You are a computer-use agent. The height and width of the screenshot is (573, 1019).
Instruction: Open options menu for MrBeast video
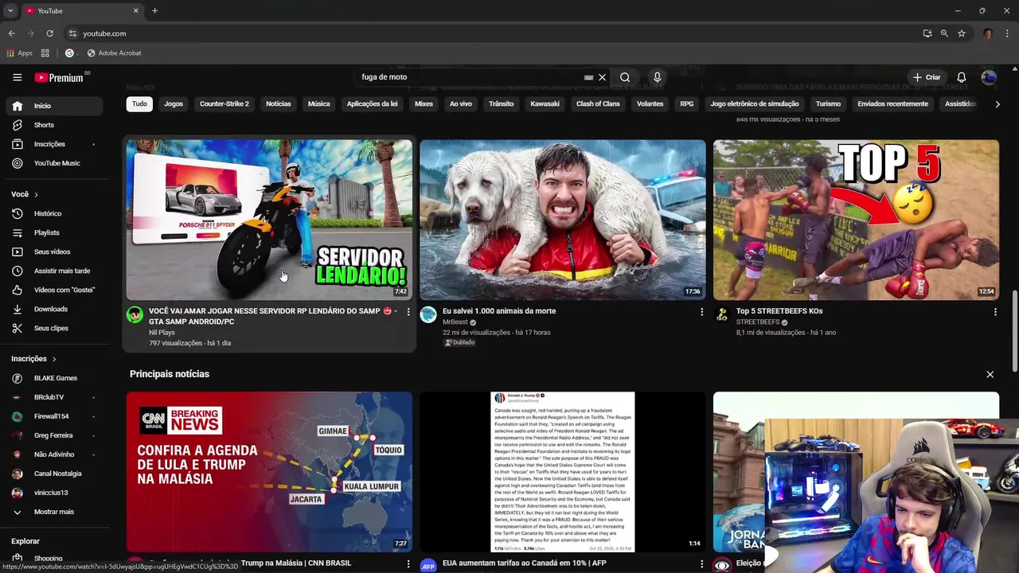701,312
